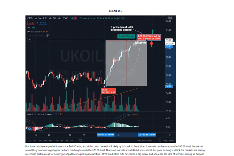Screen dimensions: 234x156
Task: Collapse the indicator legend with the chevron arrow
Action: click(x=30, y=40)
